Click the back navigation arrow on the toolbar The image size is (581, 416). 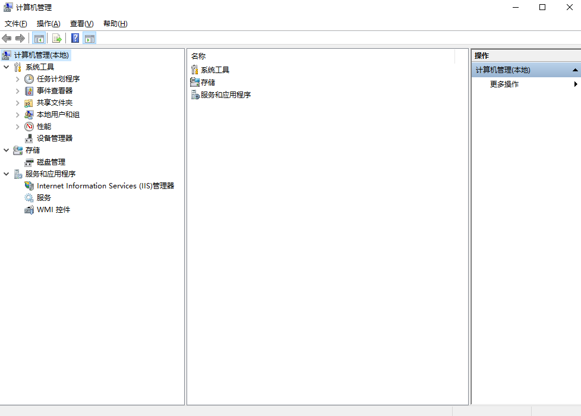pyautogui.click(x=7, y=37)
